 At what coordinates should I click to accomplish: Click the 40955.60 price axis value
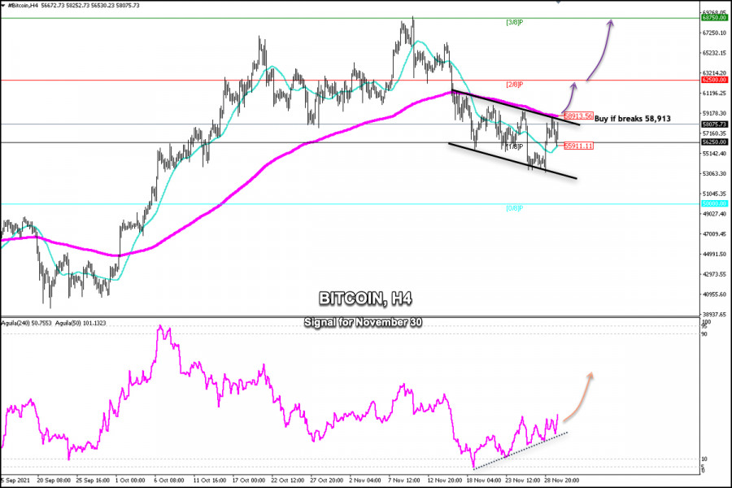(x=714, y=294)
